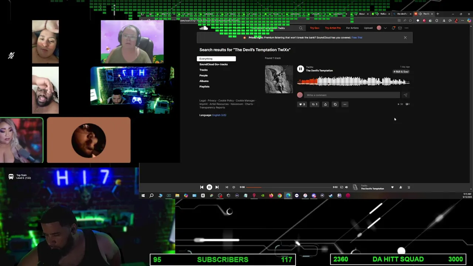Viewport: 473px width, 266px height.
Task: Repost The Devil's Temptation track
Action: 314,104
